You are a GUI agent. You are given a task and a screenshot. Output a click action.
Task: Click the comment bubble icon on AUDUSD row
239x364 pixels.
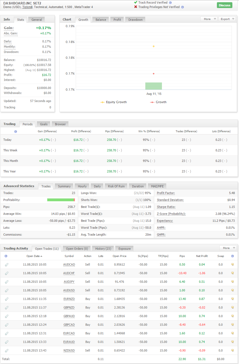(x=232, y=290)
